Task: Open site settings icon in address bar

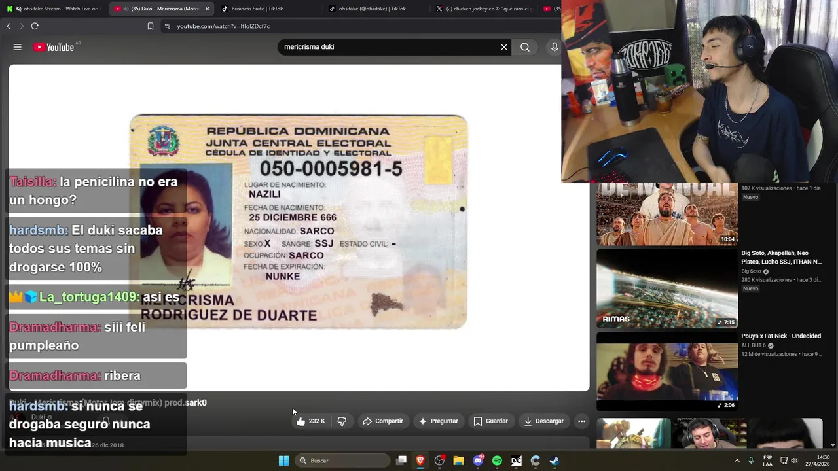Action: point(168,26)
